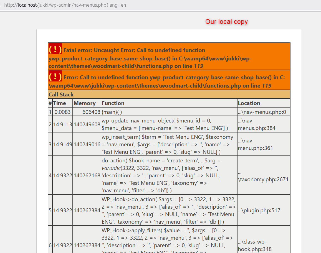Screen dimensions: 321x253
Task: Select time value 14.9113
Action: pyautogui.click(x=62, y=124)
